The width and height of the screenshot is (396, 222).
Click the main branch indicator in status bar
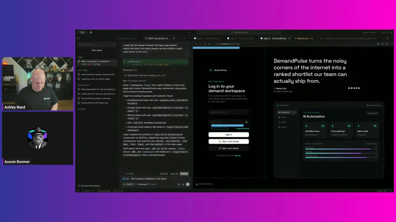(x=87, y=191)
